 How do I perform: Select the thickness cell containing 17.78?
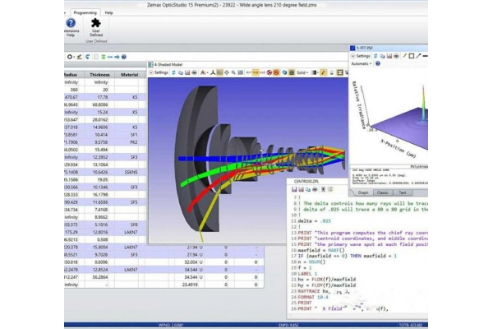point(100,99)
